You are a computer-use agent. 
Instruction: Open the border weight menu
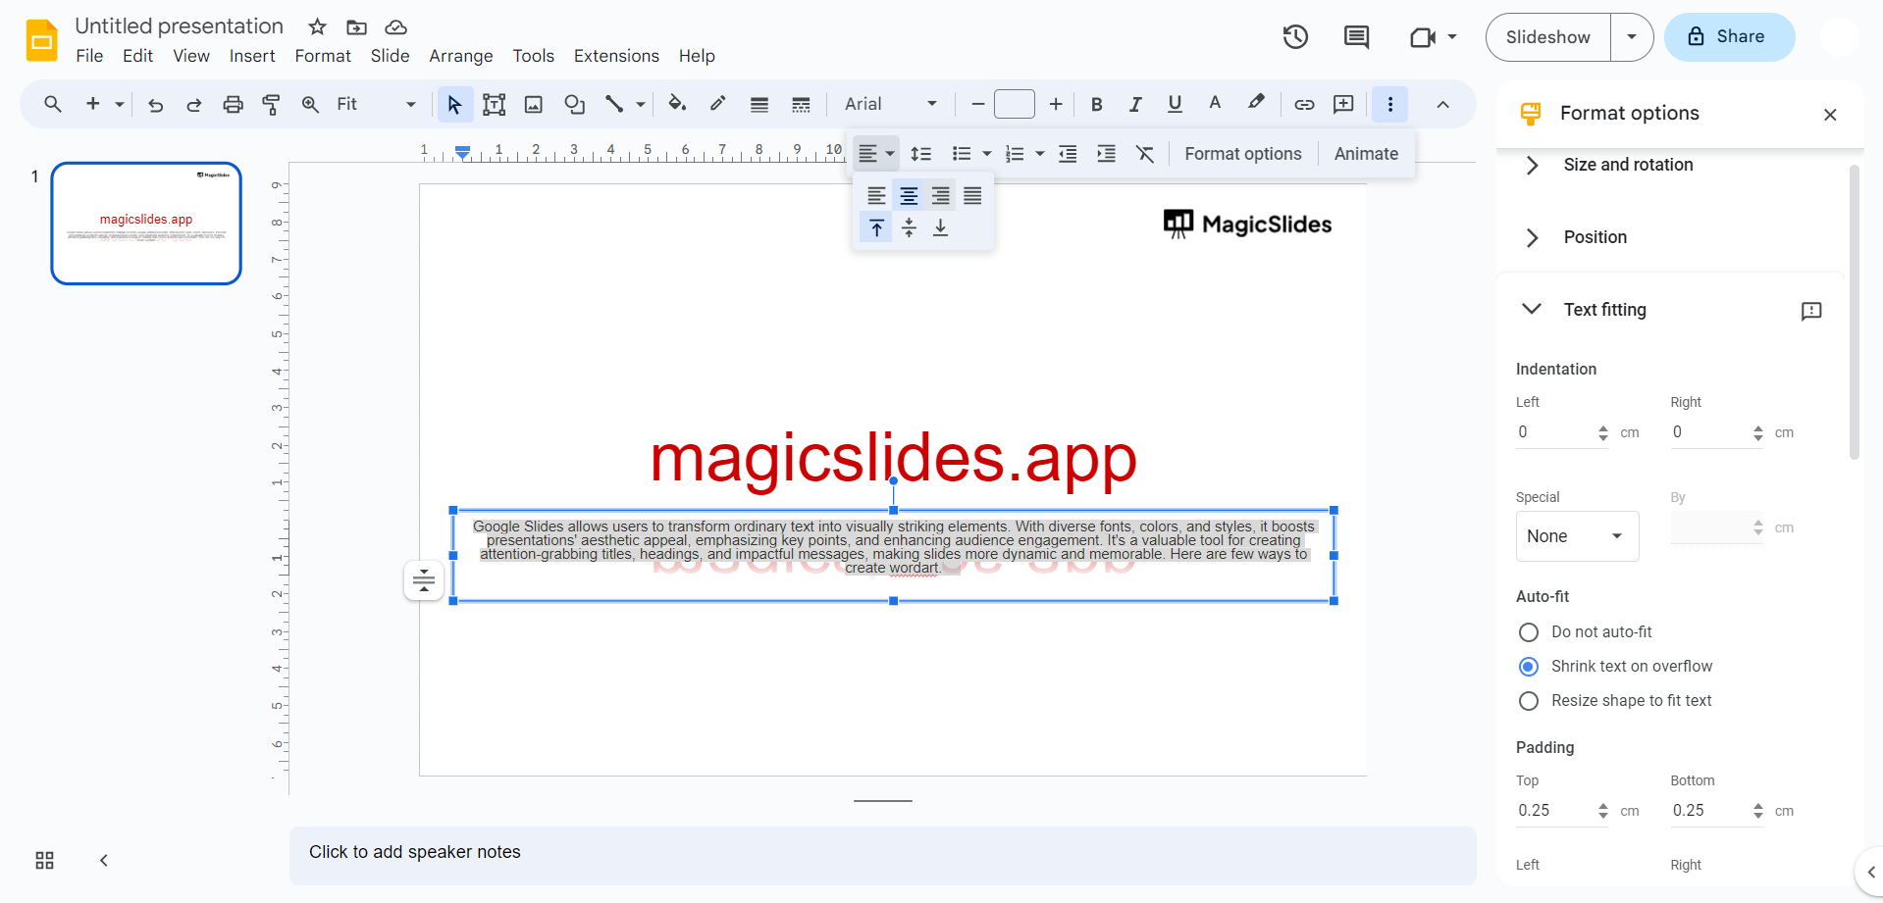point(759,104)
